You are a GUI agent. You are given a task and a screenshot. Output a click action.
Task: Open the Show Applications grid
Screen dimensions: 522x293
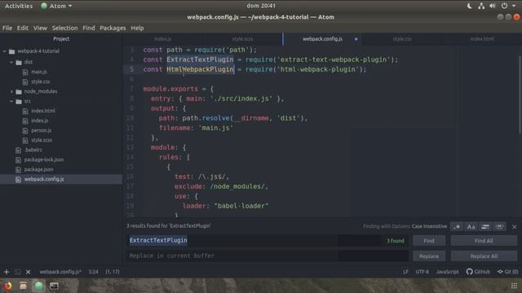[x=515, y=286]
